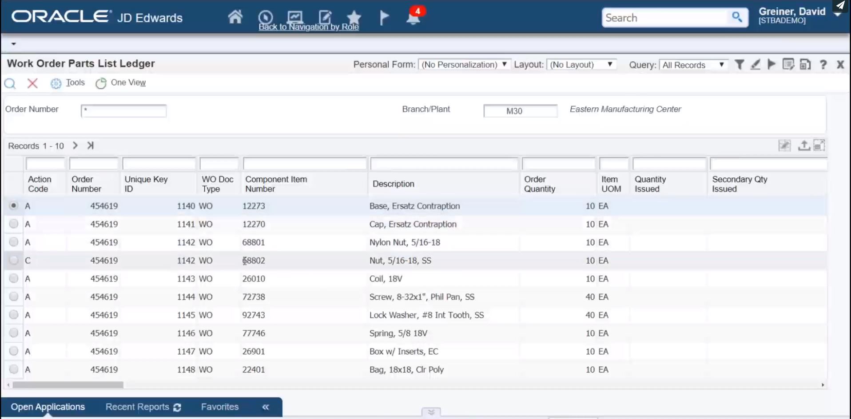Screen dimensions: 851x419
Task: Open the One View pie chart icon
Action: (x=100, y=83)
